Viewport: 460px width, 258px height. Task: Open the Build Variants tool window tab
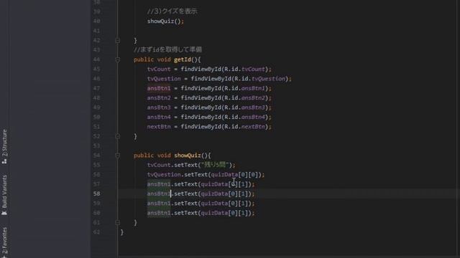(4, 195)
